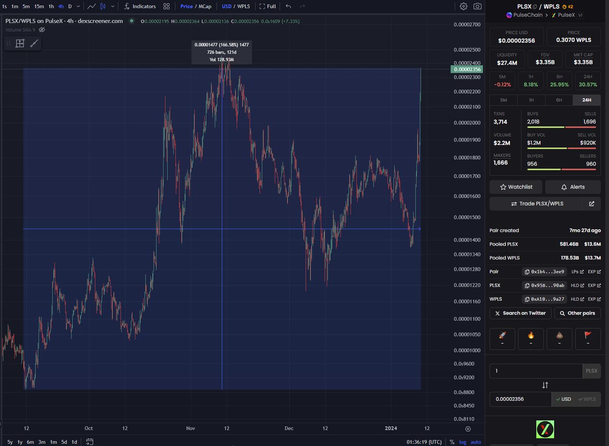
Task: Select USD in the converter
Action: point(563,399)
